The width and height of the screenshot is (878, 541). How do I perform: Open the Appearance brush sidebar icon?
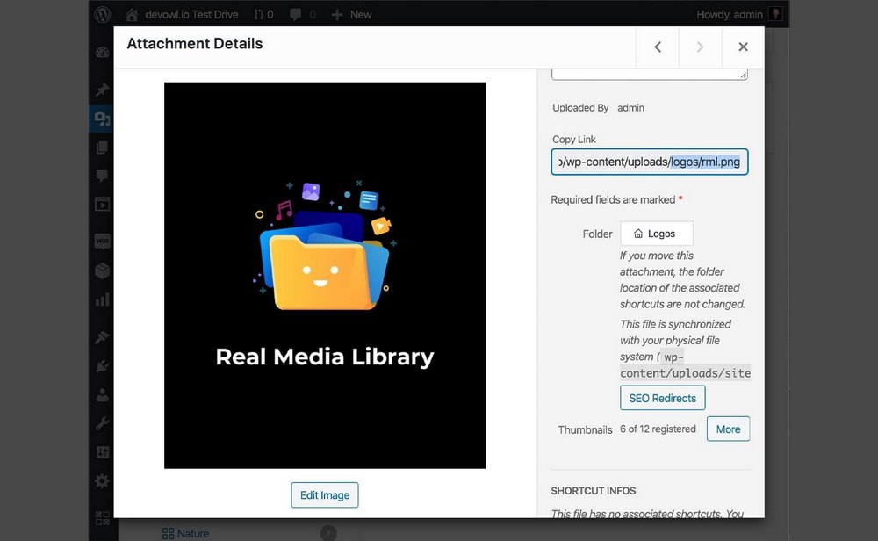[x=102, y=337]
